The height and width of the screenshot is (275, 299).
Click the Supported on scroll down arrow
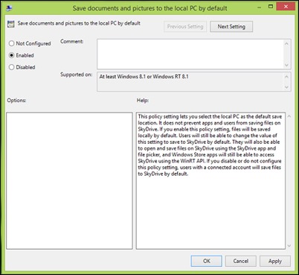tap(286, 87)
